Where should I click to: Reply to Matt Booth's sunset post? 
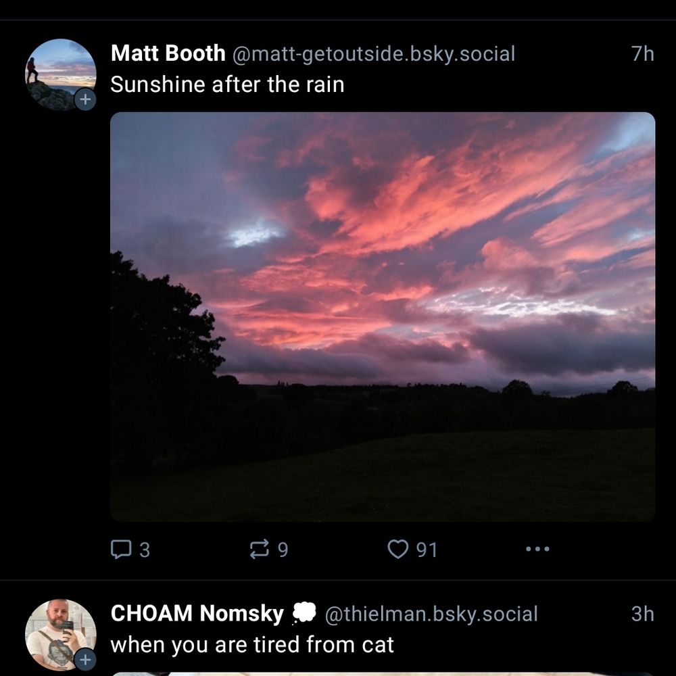[x=121, y=549]
